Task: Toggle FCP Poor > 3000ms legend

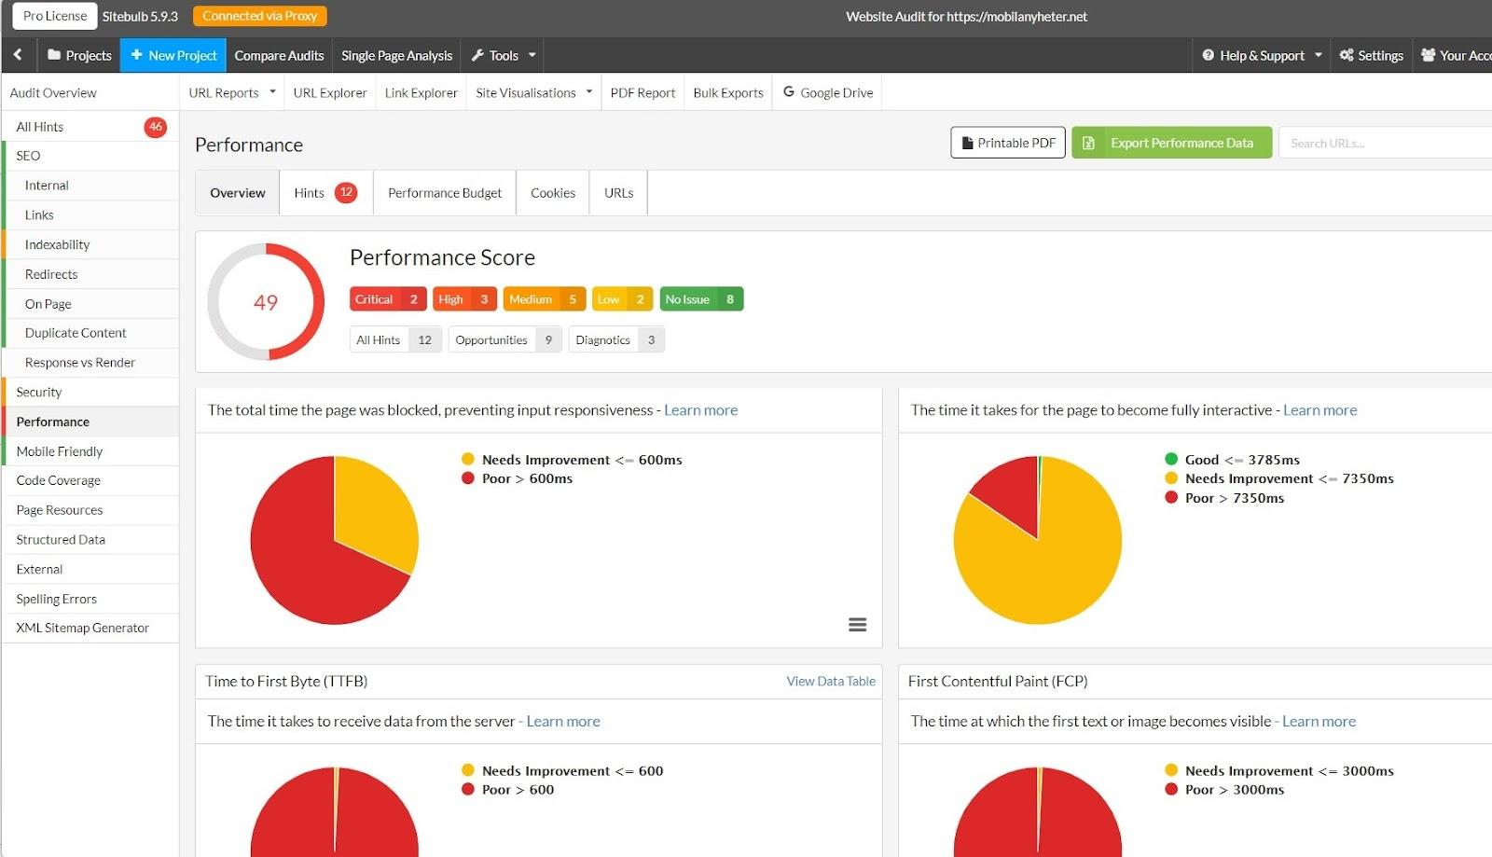Action: click(1224, 790)
